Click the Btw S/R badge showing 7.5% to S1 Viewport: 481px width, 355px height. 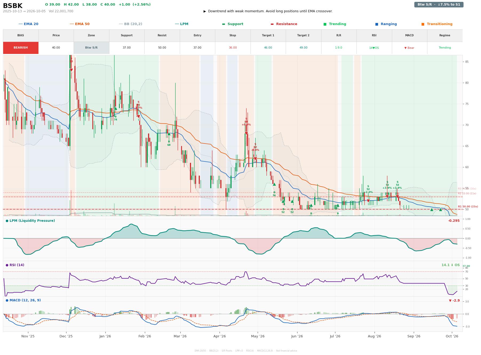tap(439, 5)
